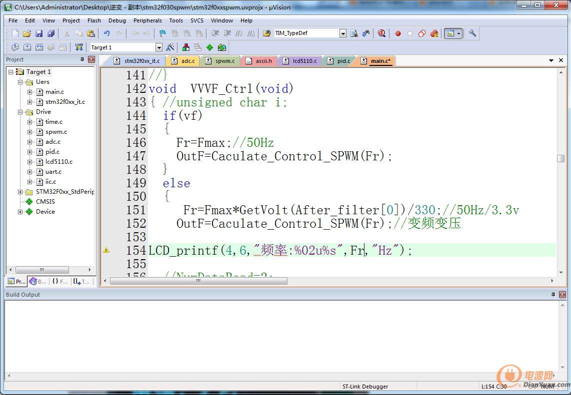Switch to the adc.c editor tab

click(x=184, y=61)
